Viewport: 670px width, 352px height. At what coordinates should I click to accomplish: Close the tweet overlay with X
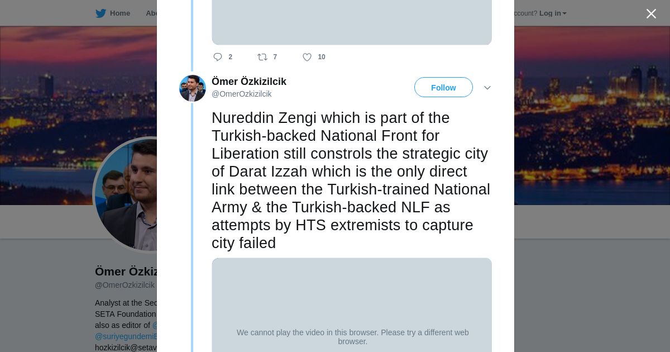[651, 14]
